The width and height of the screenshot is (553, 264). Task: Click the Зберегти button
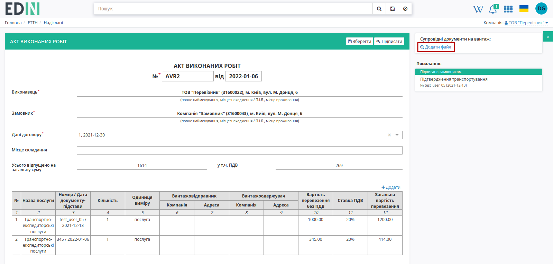tap(360, 42)
